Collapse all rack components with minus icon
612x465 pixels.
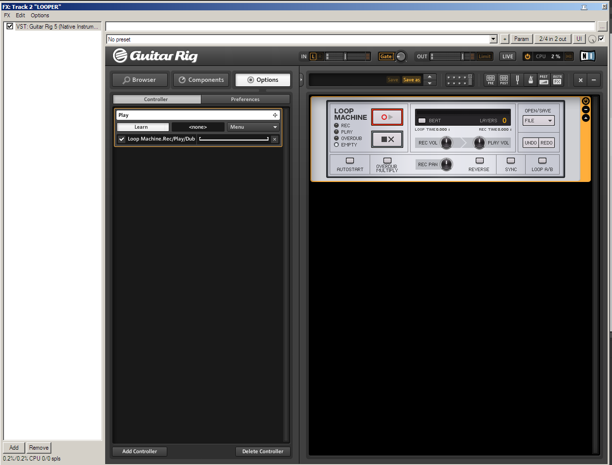click(x=593, y=80)
